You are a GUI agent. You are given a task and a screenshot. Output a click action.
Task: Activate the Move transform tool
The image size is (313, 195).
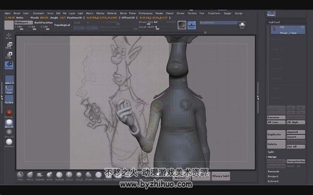click(x=9, y=45)
